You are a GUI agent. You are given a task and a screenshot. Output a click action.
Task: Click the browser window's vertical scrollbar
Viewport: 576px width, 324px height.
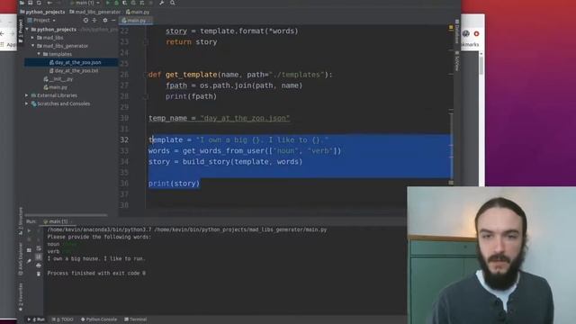481,66
